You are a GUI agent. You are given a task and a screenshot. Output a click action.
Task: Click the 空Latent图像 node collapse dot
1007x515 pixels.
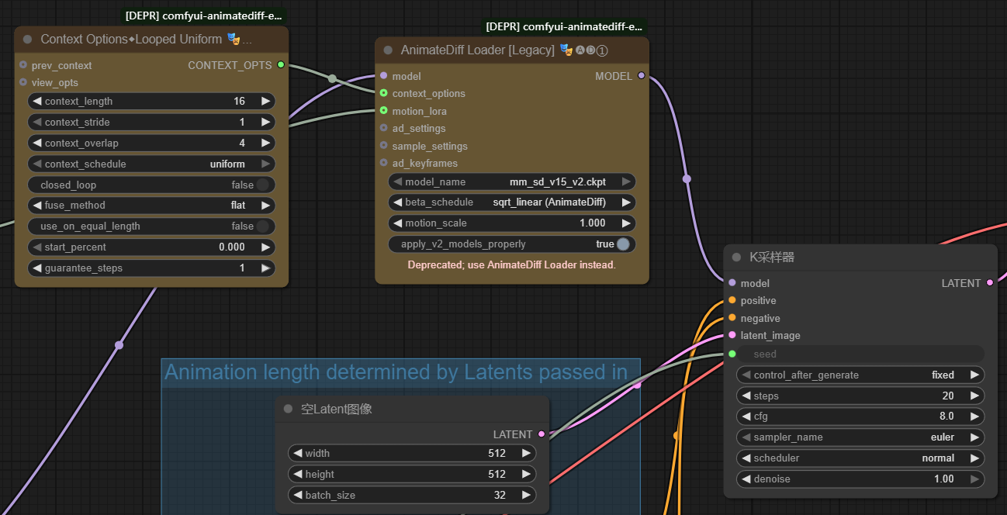(x=288, y=409)
